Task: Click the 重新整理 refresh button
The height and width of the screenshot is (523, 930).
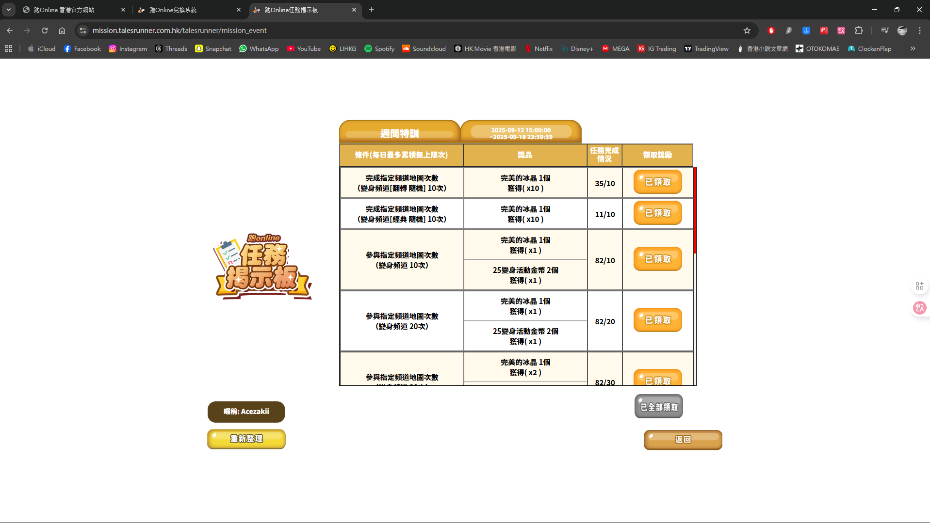Action: (246, 439)
